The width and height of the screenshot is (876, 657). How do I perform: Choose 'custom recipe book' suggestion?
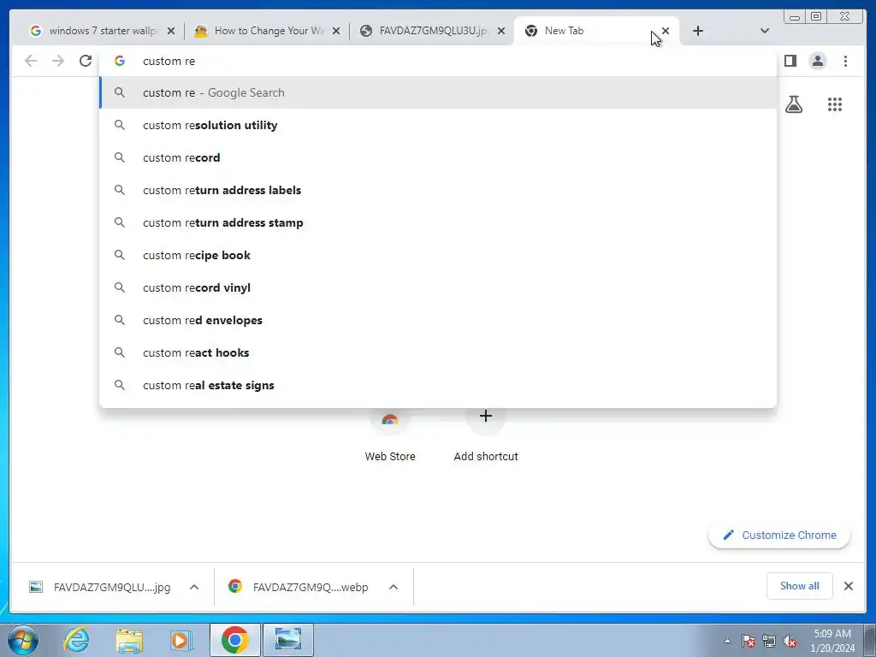438,255
